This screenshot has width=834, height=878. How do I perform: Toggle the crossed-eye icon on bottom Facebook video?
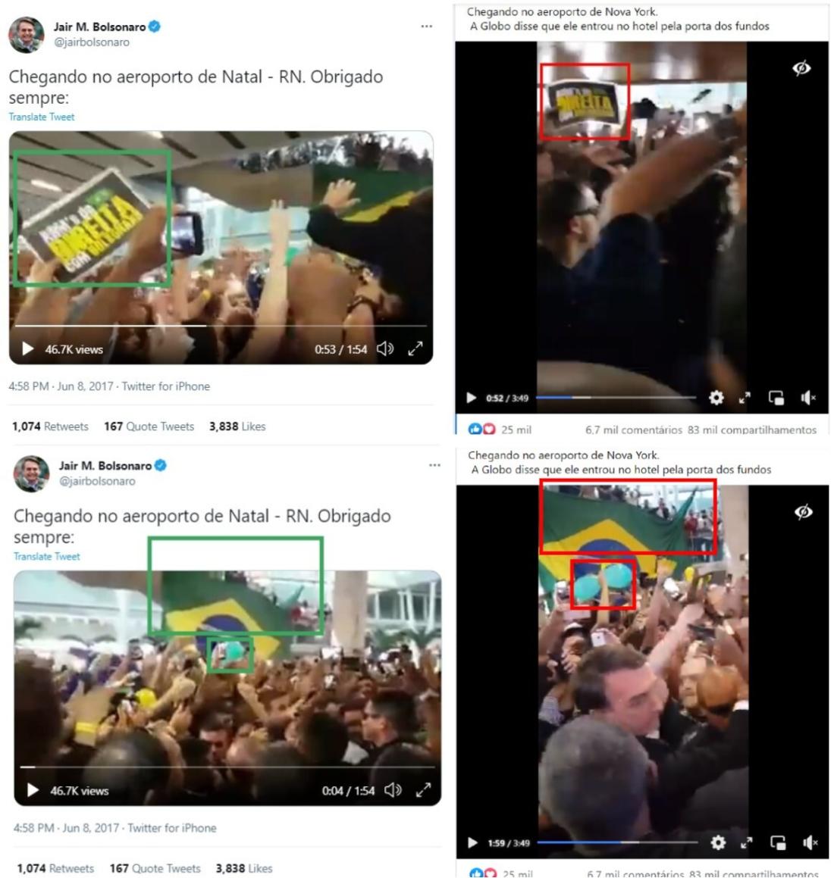tap(803, 512)
